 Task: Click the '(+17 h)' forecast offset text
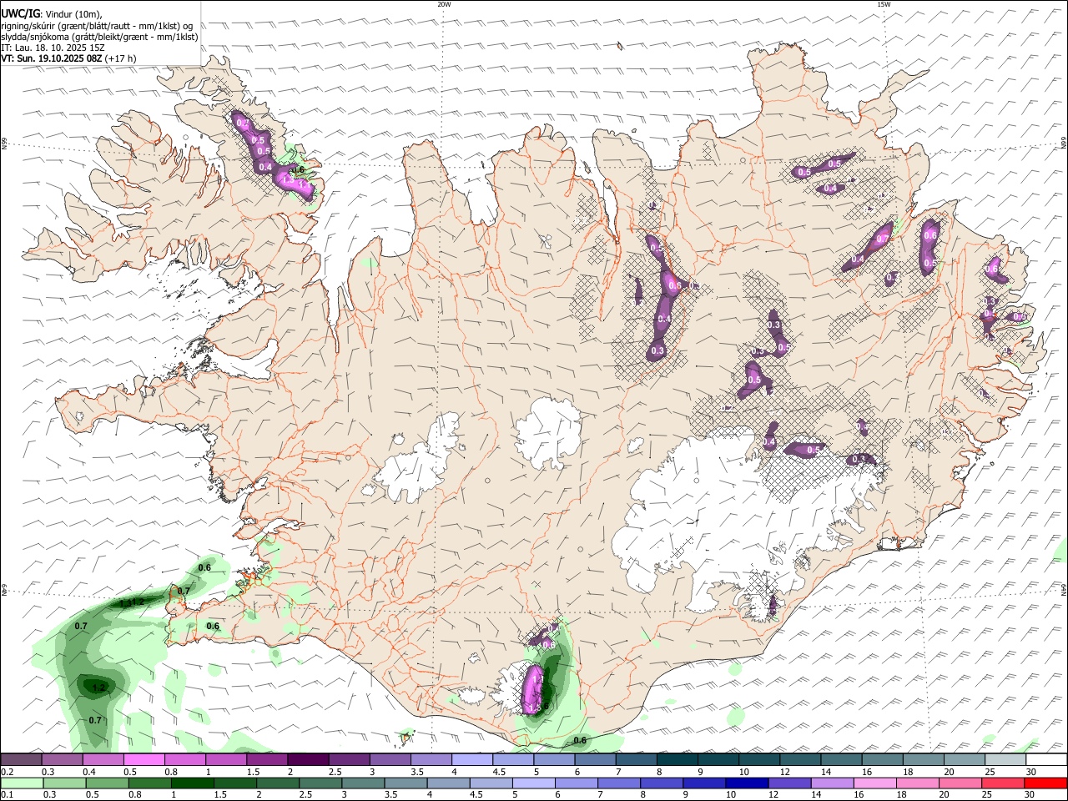(x=121, y=58)
